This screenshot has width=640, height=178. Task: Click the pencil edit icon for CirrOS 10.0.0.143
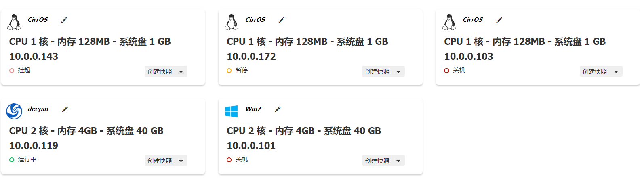click(x=64, y=20)
